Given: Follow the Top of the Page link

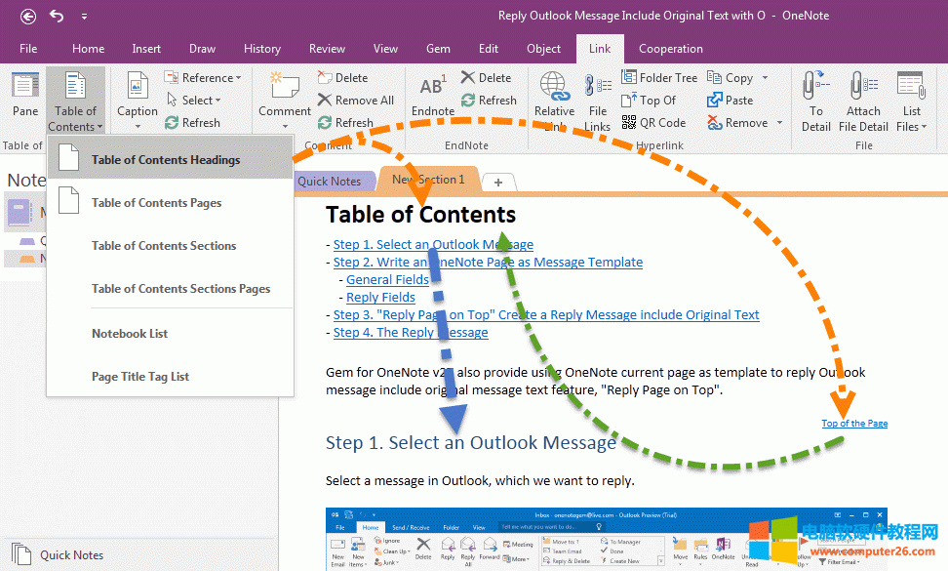Looking at the screenshot, I should click(854, 424).
